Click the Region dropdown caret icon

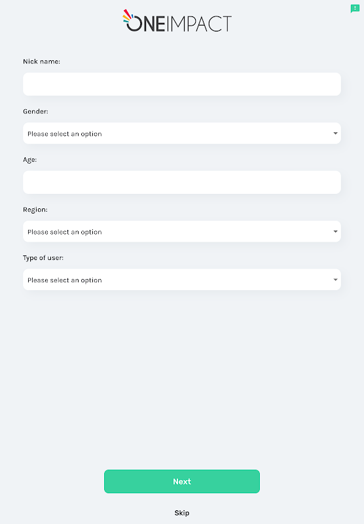335,232
